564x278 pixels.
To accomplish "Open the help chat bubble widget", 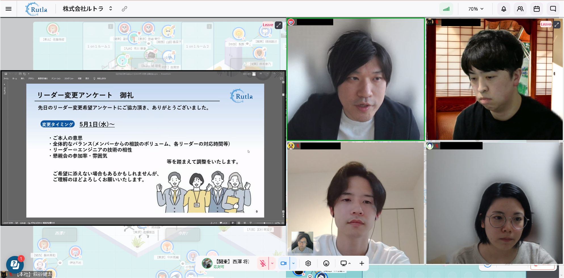I will pyautogui.click(x=15, y=264).
